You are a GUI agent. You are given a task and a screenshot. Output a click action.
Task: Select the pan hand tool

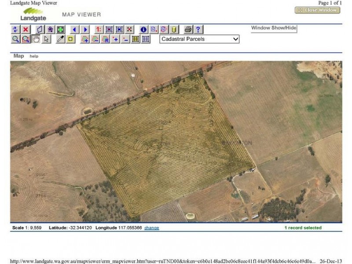(x=37, y=39)
